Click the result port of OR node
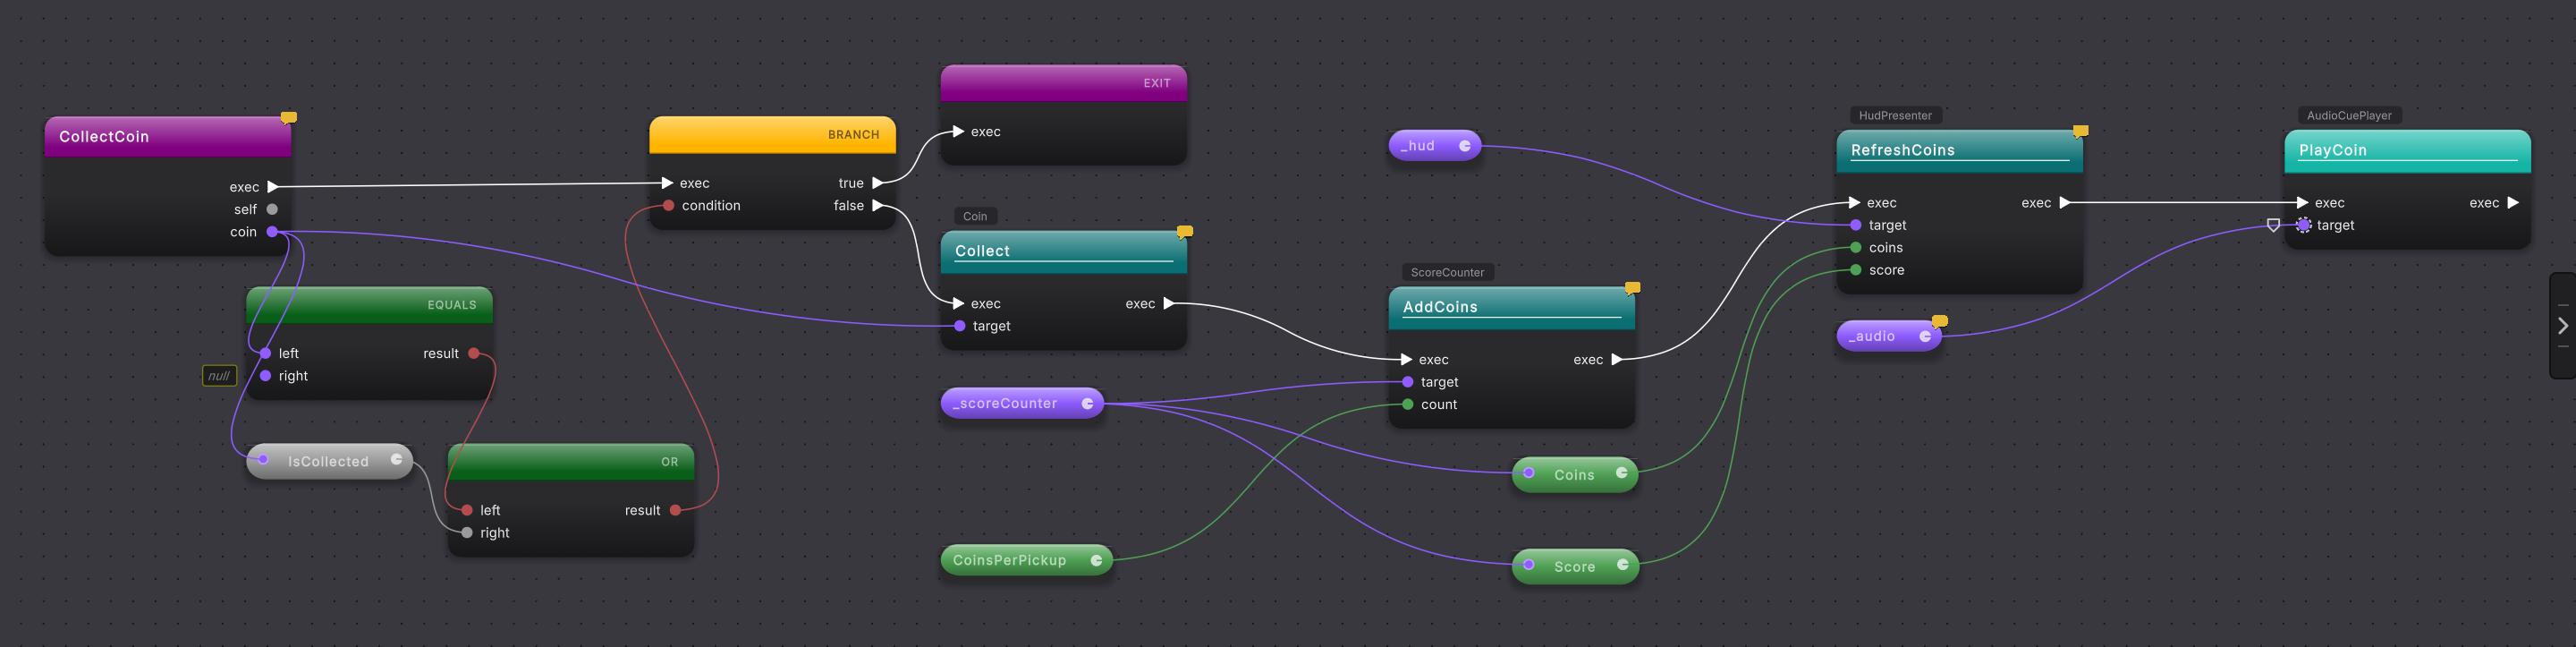 [676, 511]
